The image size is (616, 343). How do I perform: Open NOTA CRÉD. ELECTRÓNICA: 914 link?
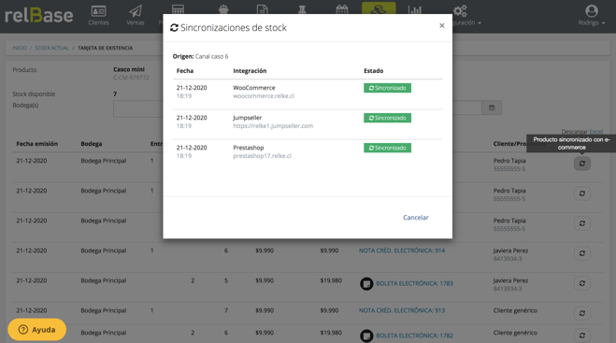tap(402, 250)
